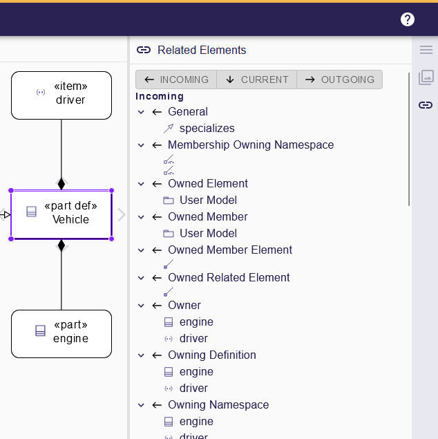Collapse the General category
Screen dimensions: 438x439
click(141, 112)
